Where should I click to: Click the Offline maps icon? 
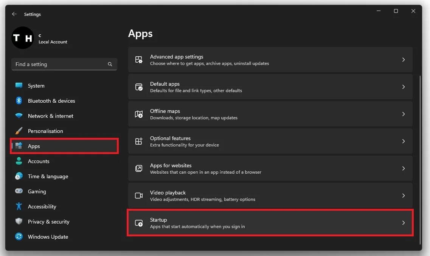[139, 114]
